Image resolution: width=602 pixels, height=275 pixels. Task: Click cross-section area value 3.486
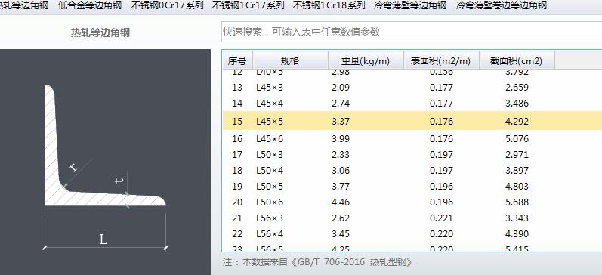(x=517, y=104)
